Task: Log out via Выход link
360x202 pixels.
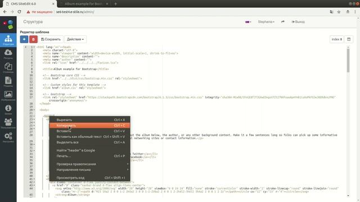Action: 298,22
